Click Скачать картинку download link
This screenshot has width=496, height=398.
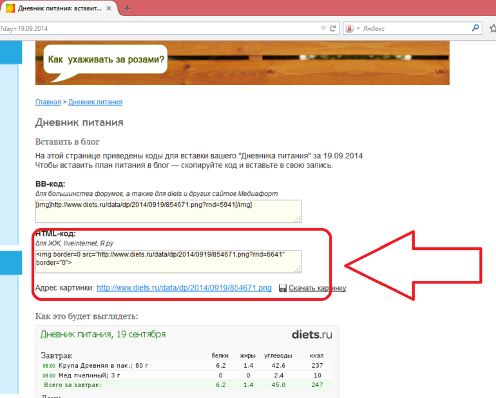point(318,288)
